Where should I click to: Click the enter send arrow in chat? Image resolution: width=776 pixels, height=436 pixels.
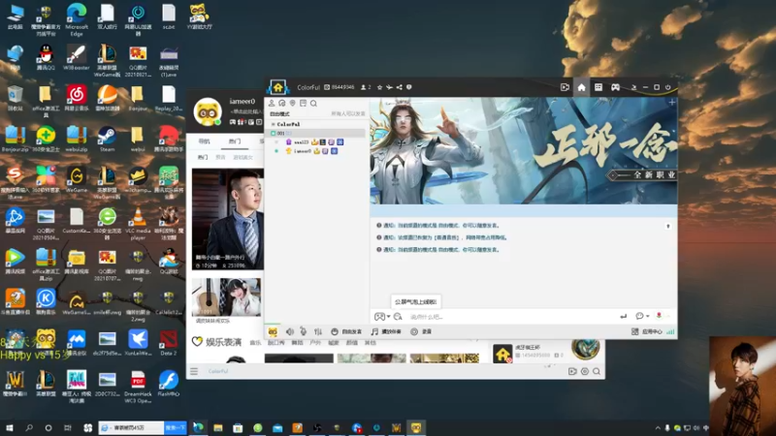tap(623, 317)
